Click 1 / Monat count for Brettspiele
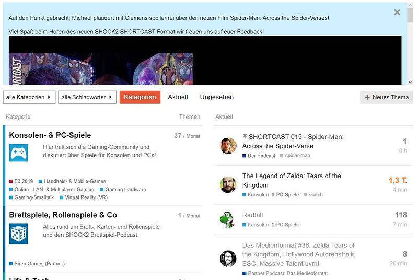 pyautogui.click(x=189, y=216)
